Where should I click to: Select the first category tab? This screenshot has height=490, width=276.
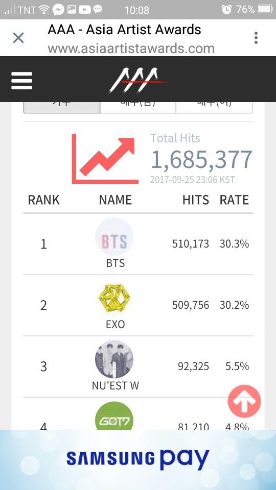pos(62,107)
